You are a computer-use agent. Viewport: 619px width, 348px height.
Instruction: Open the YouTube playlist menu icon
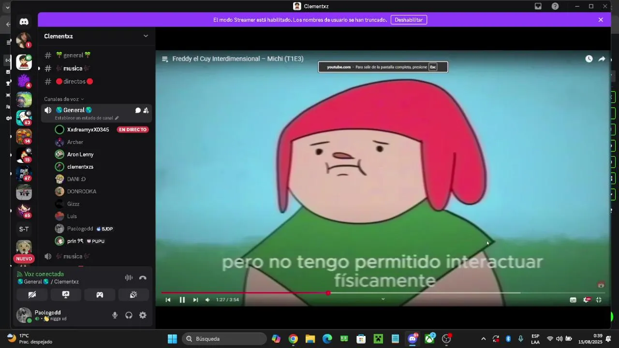164,59
